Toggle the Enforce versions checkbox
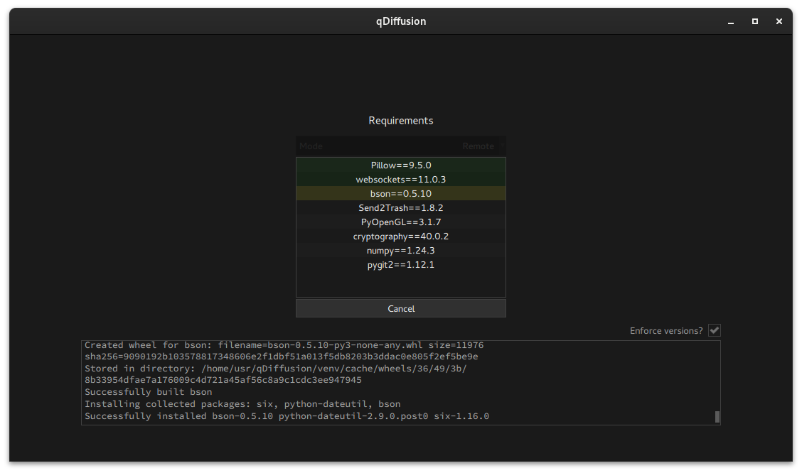The height and width of the screenshot is (473, 802). [714, 330]
